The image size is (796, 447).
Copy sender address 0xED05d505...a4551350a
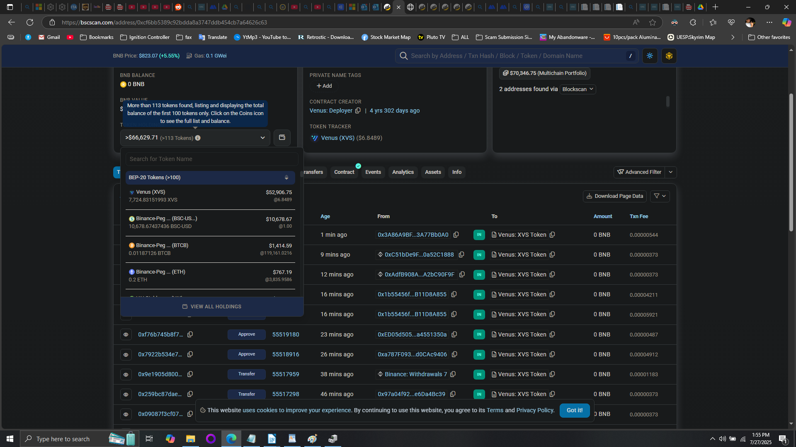pos(454,334)
